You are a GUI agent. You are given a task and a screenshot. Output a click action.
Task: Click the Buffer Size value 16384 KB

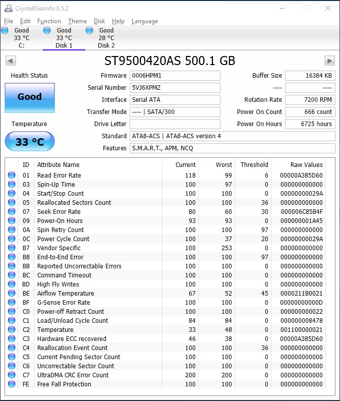(310, 76)
